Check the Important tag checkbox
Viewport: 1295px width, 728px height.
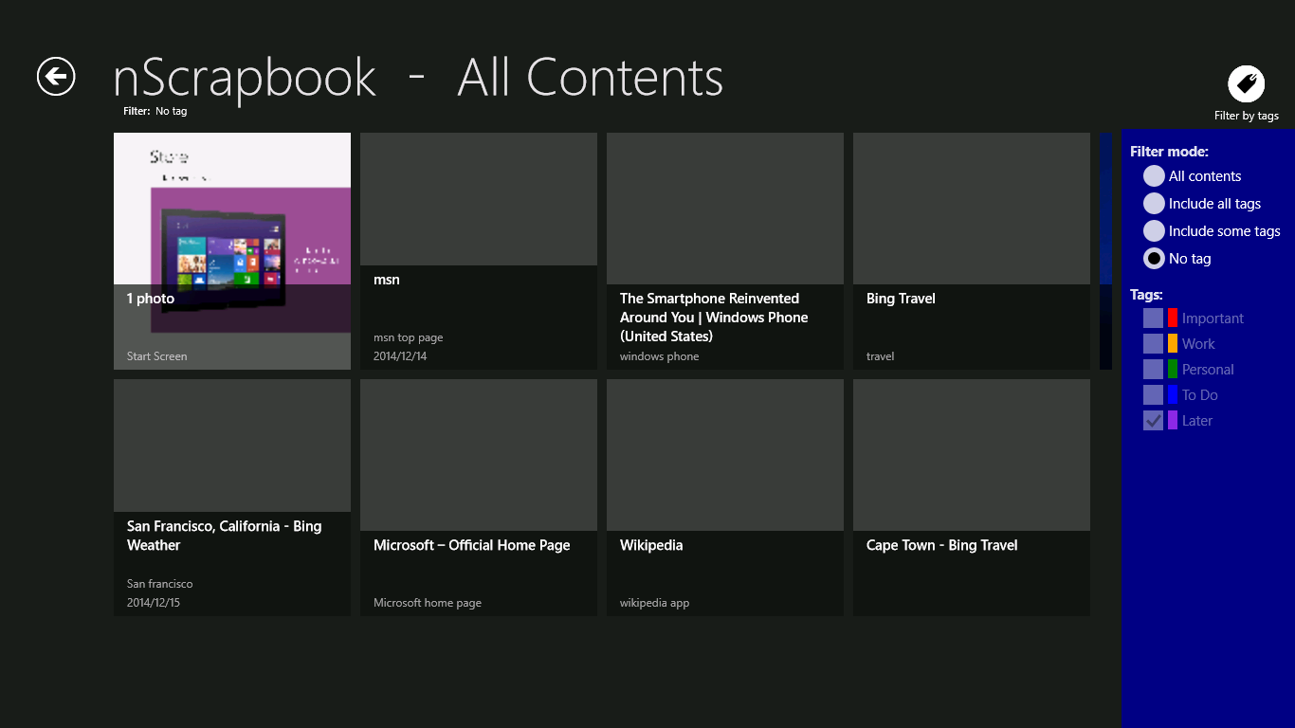point(1153,318)
